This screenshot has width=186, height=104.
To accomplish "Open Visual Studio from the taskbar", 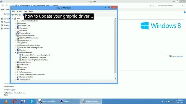I will tap(23, 101).
